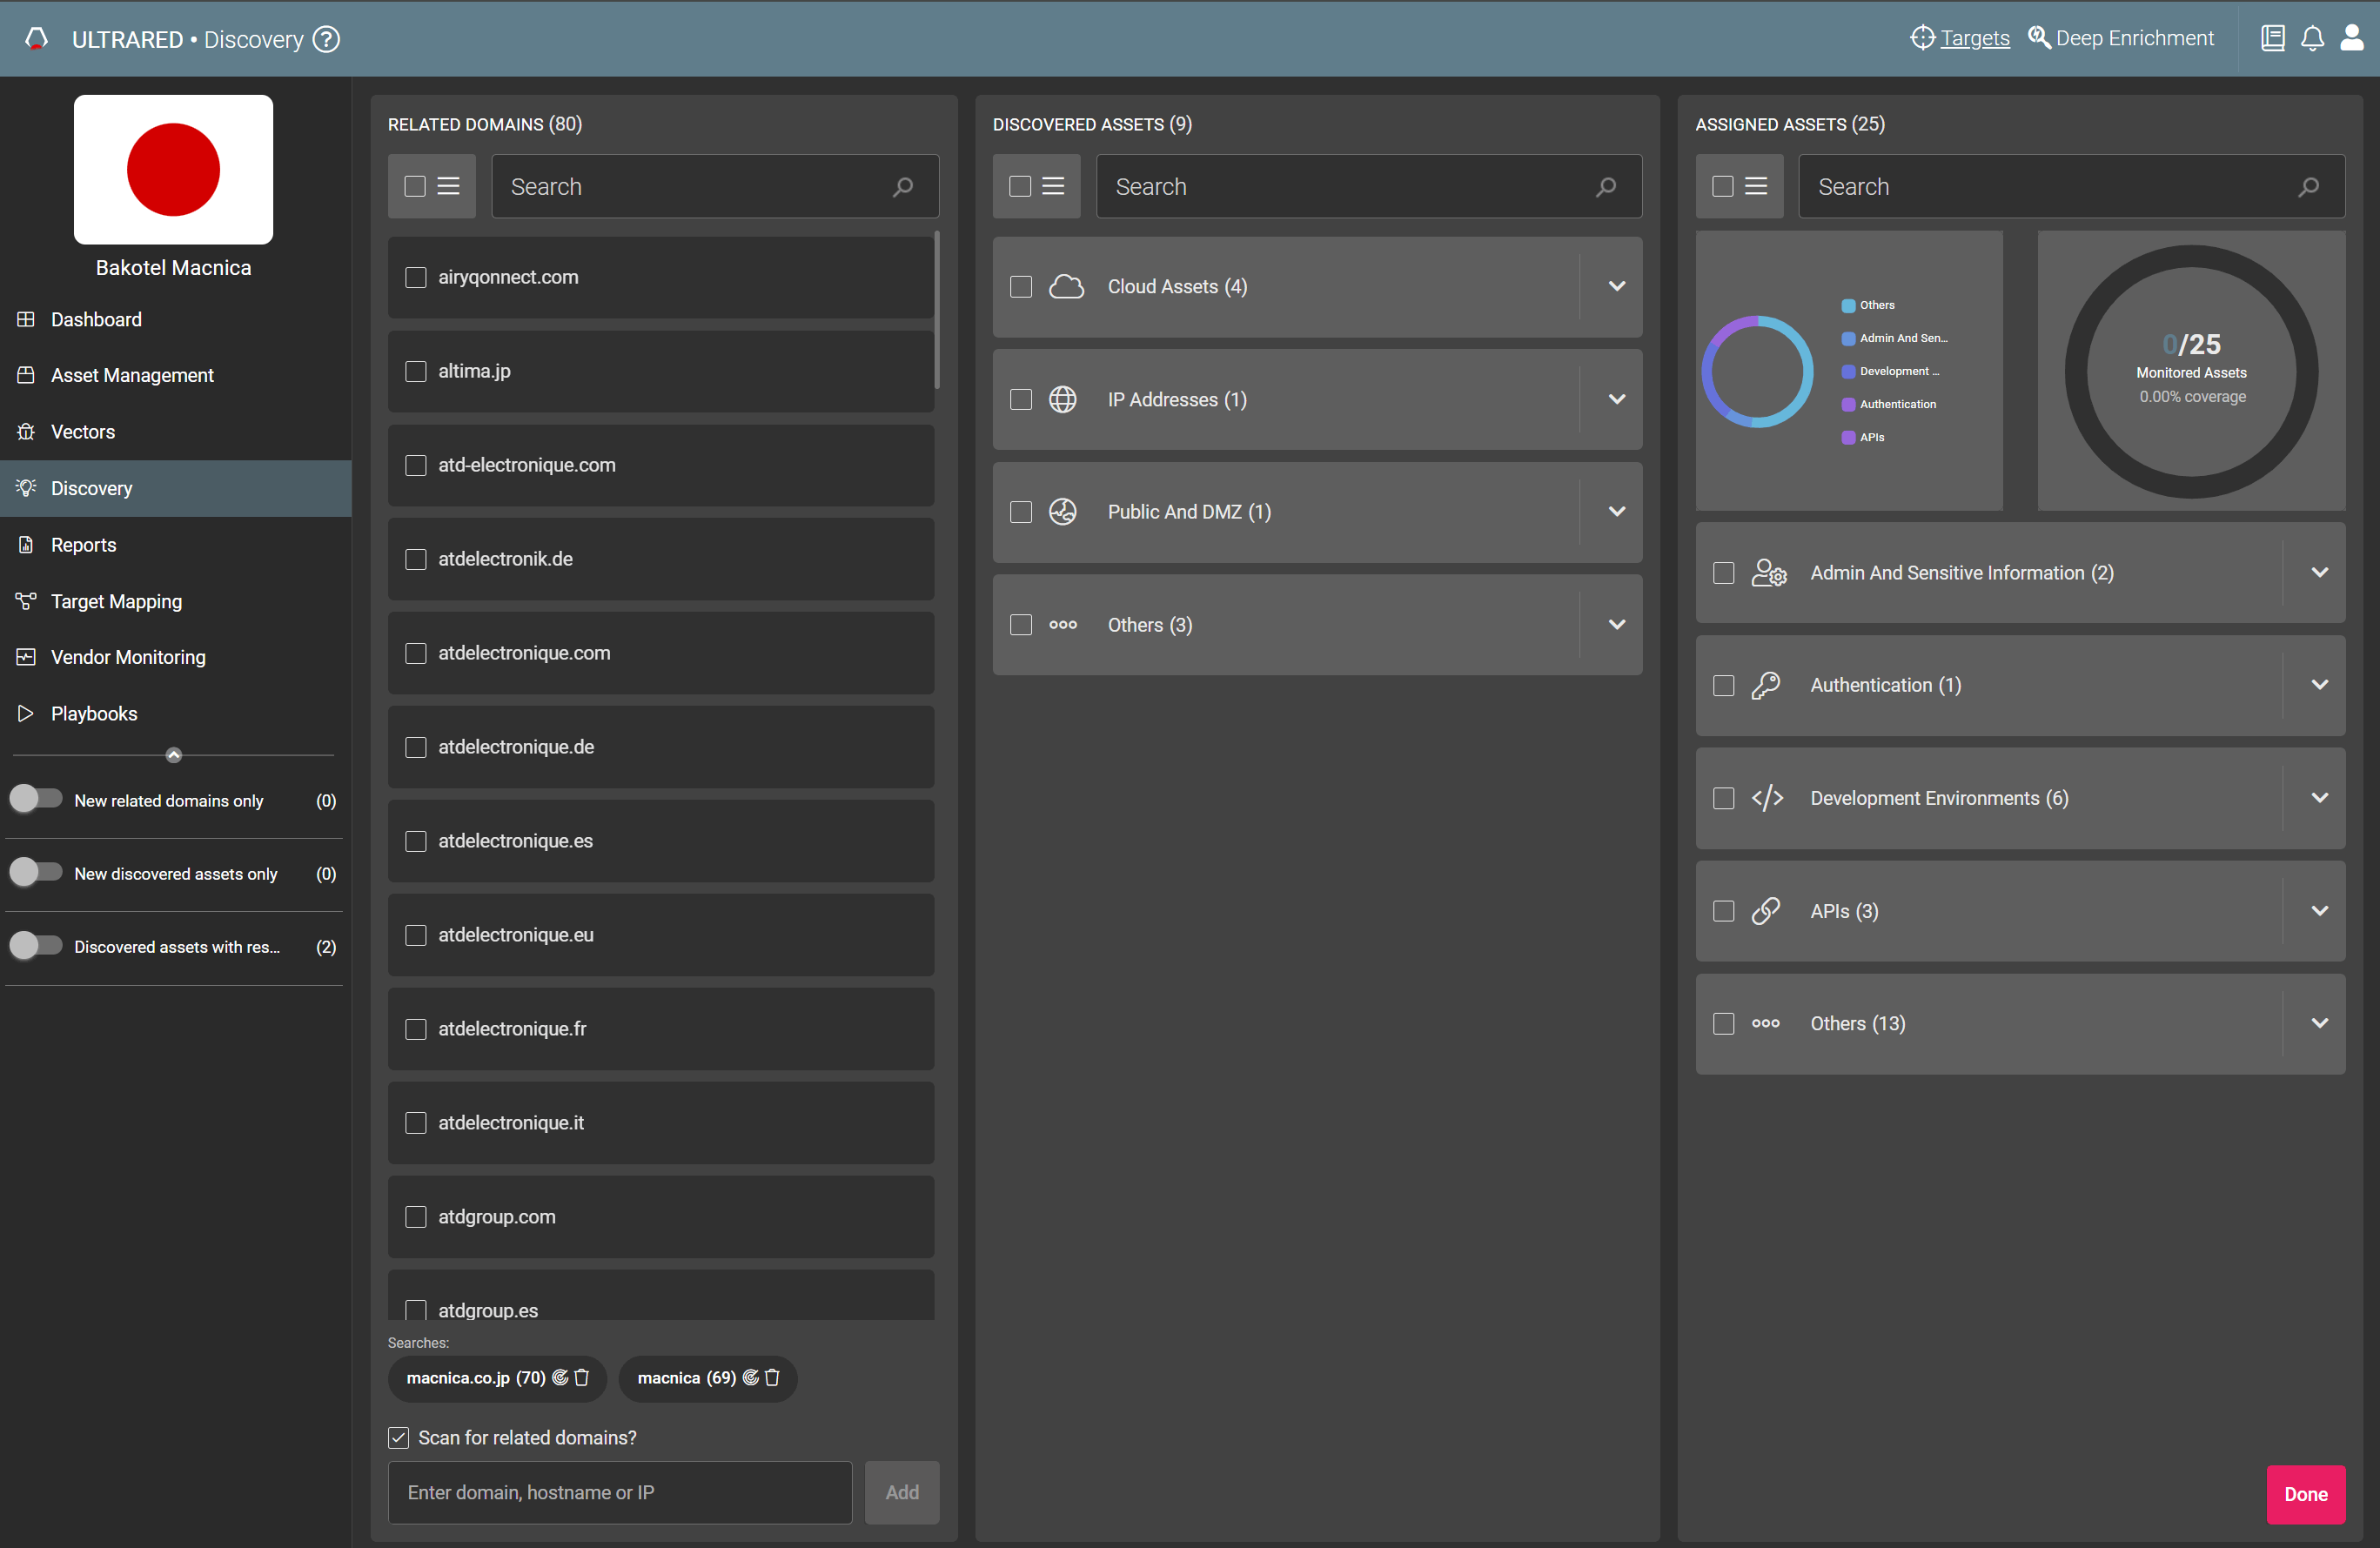Viewport: 2380px width, 1548px height.
Task: Click the search magnifier in Assigned Assets
Action: point(2309,187)
